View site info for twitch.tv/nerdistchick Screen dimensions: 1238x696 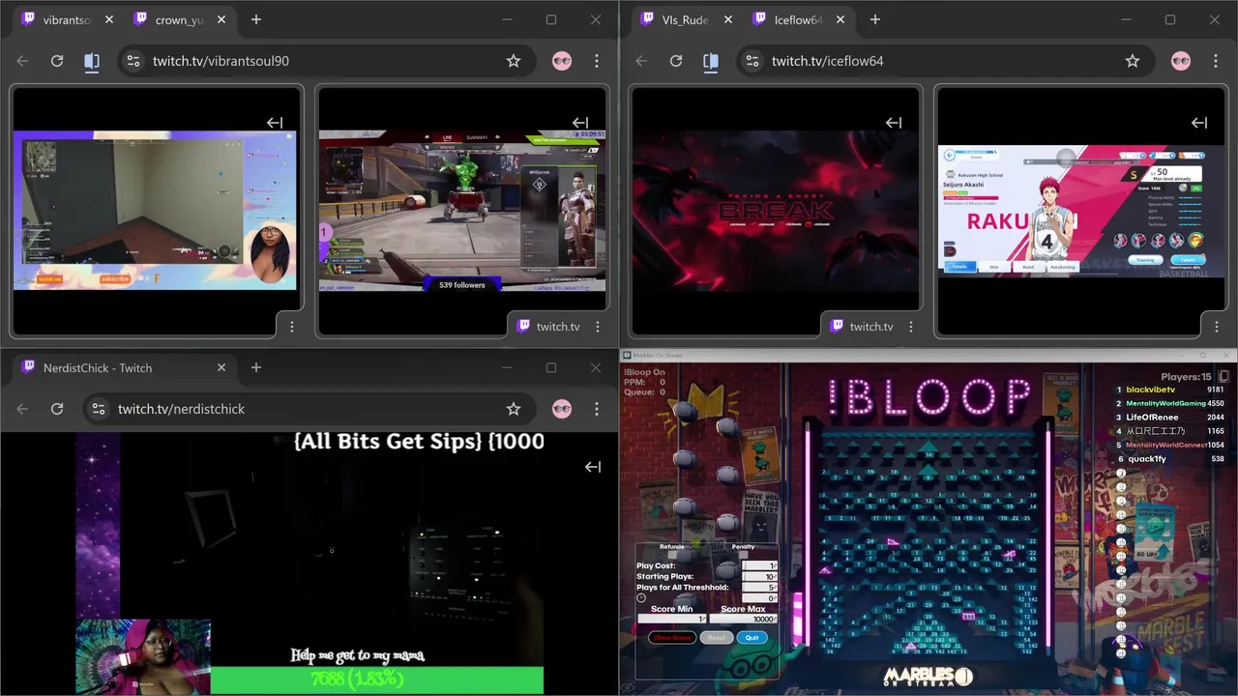(100, 409)
